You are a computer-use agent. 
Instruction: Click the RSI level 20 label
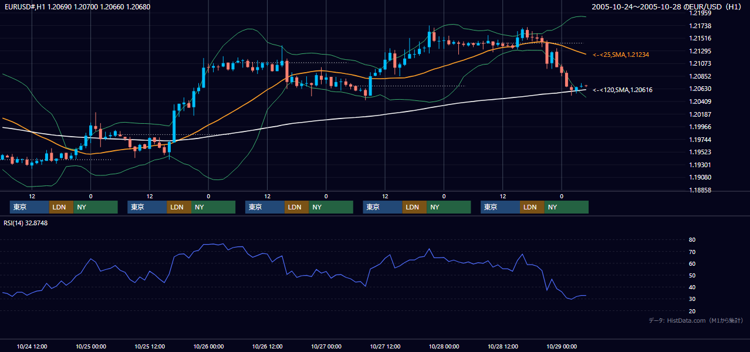[x=692, y=311]
